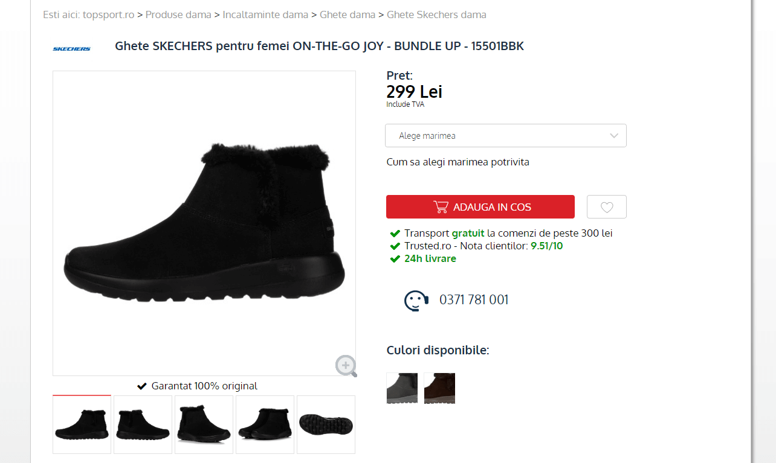Screen dimensions: 776x463
Task: Click the customer support headset icon
Action: pos(416,300)
